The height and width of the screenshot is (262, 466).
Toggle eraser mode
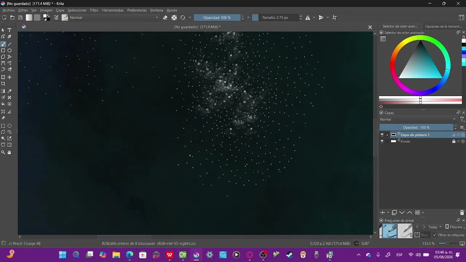165,17
